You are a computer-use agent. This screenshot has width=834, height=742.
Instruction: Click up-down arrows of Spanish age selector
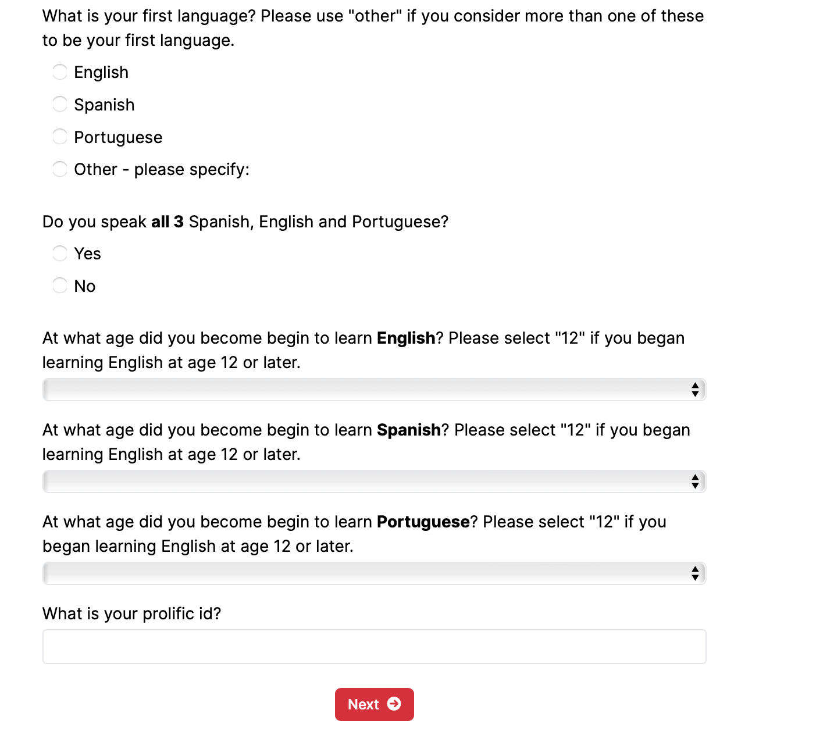[695, 481]
